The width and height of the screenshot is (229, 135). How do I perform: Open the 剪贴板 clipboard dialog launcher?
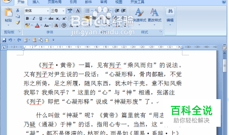click(19, 31)
